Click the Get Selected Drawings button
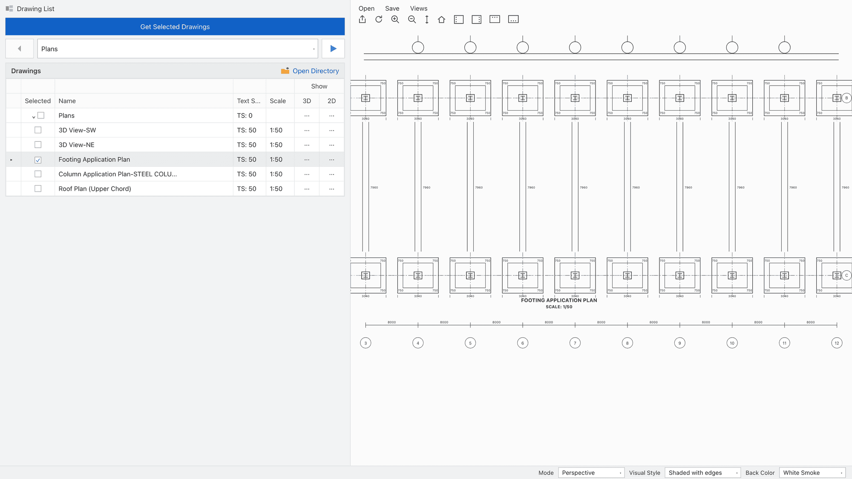 click(175, 26)
